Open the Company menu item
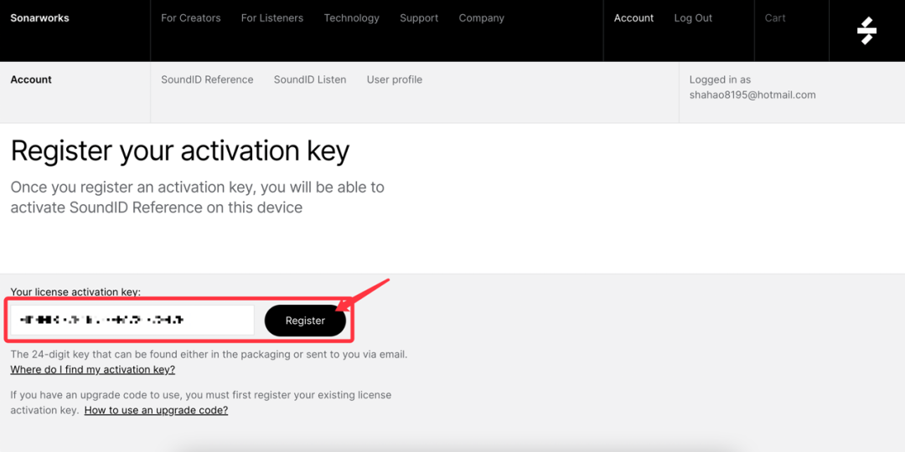 tap(481, 18)
